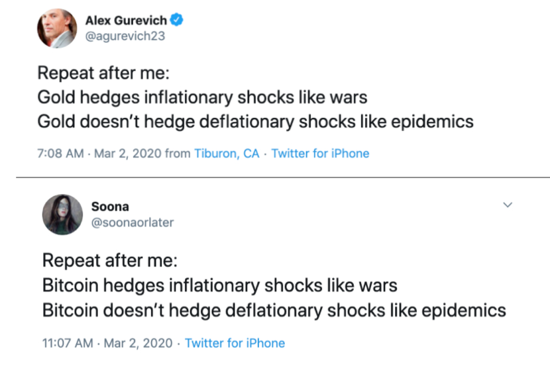Viewport: 550px width, 376px height.
Task: Click the 'Gold doesn't hedge deflationary' line
Action: coord(255,122)
